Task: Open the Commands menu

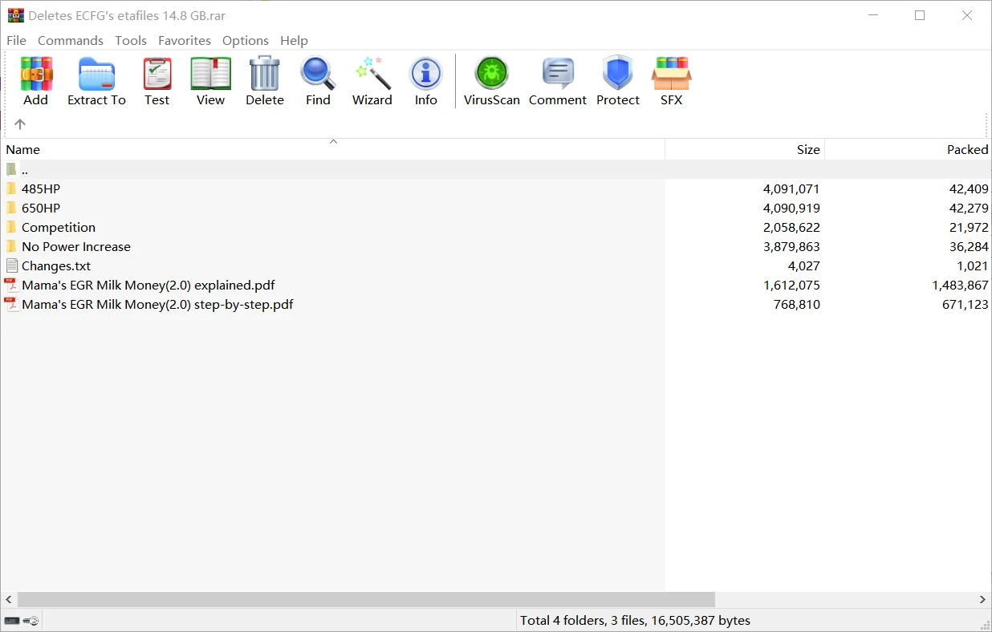Action: point(70,40)
